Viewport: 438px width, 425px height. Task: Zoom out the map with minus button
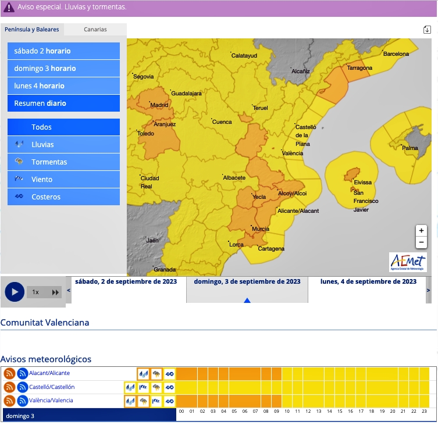click(422, 242)
